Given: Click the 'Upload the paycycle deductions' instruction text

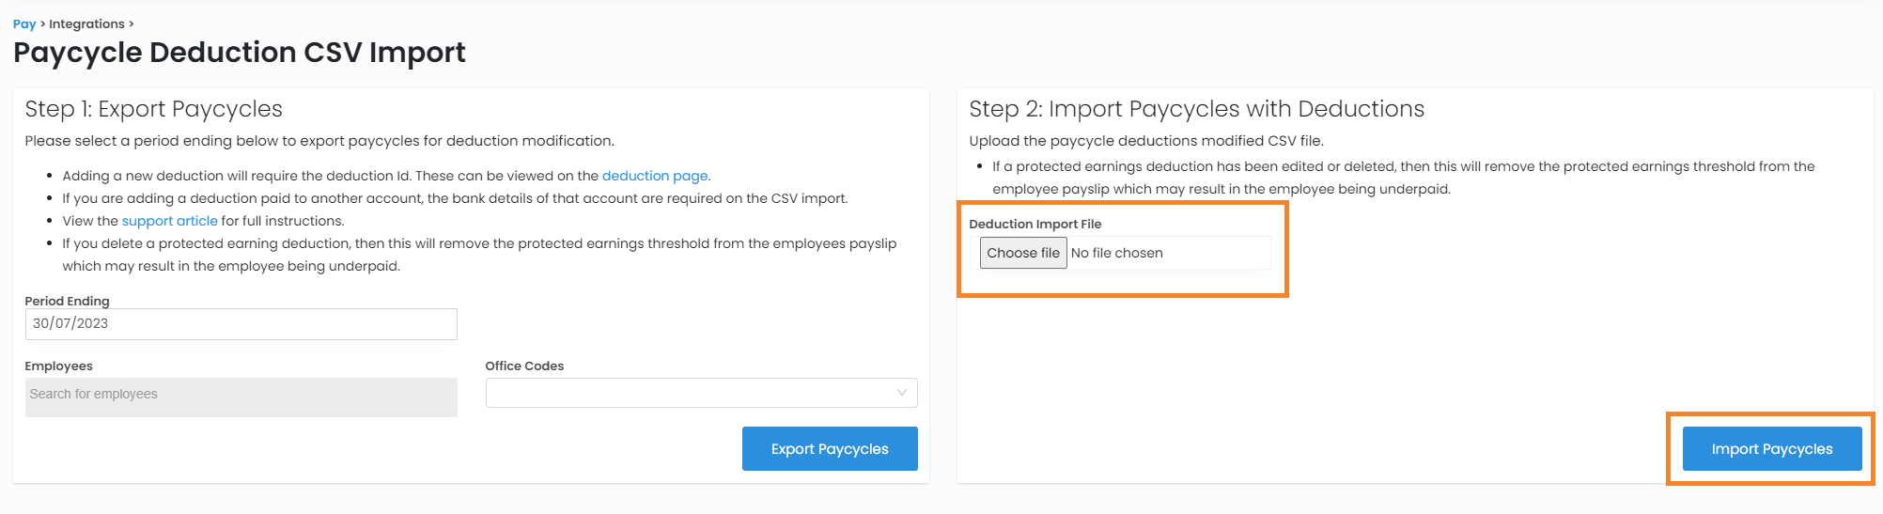Looking at the screenshot, I should click(x=1145, y=141).
